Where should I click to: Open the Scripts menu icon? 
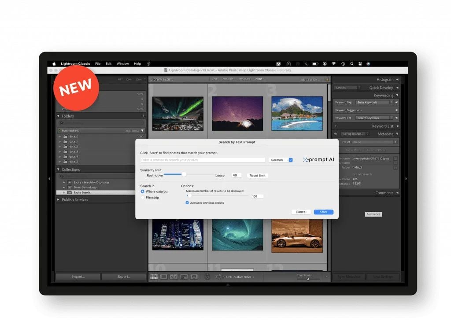[149, 64]
